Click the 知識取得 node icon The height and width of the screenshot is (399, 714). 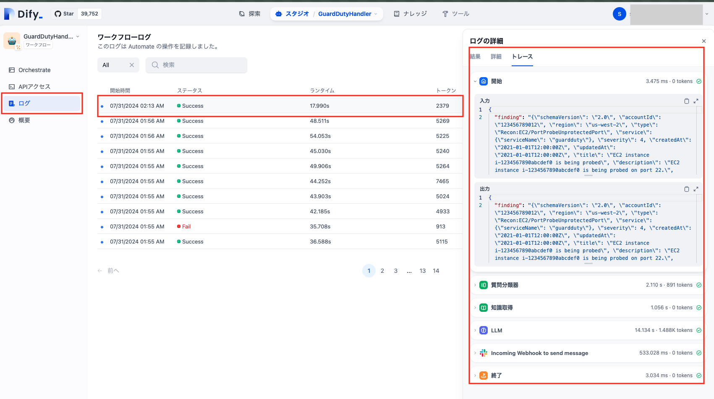(x=484, y=308)
